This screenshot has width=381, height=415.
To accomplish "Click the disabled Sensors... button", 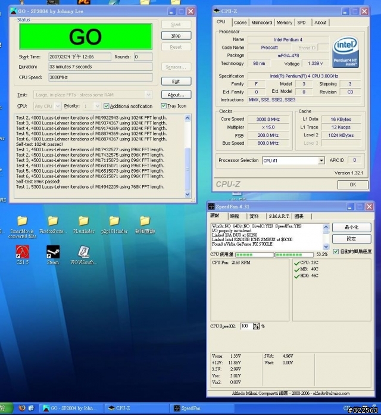I will [x=176, y=67].
